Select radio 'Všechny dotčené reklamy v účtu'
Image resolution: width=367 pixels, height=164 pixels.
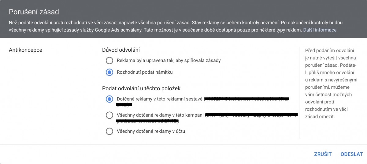tap(109, 131)
